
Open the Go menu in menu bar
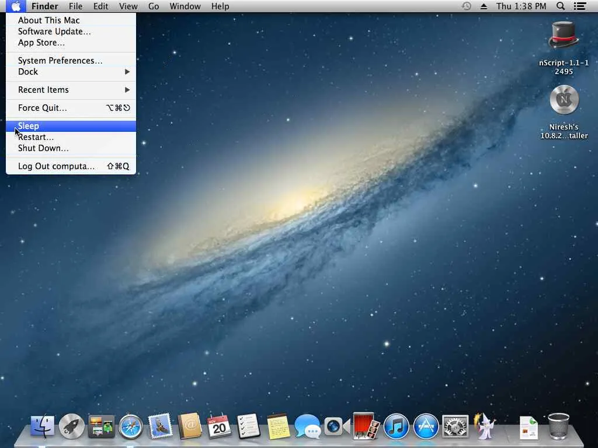click(154, 6)
